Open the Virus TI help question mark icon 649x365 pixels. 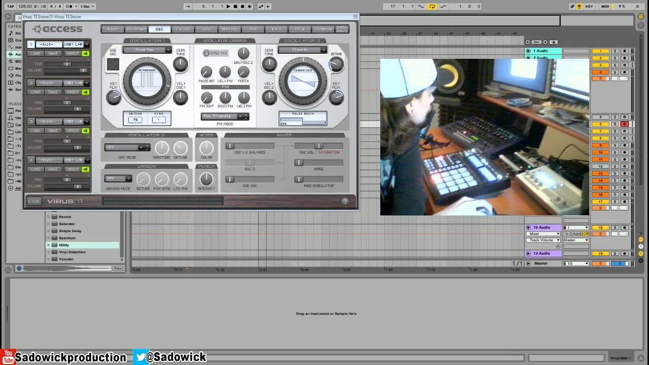[x=345, y=201]
